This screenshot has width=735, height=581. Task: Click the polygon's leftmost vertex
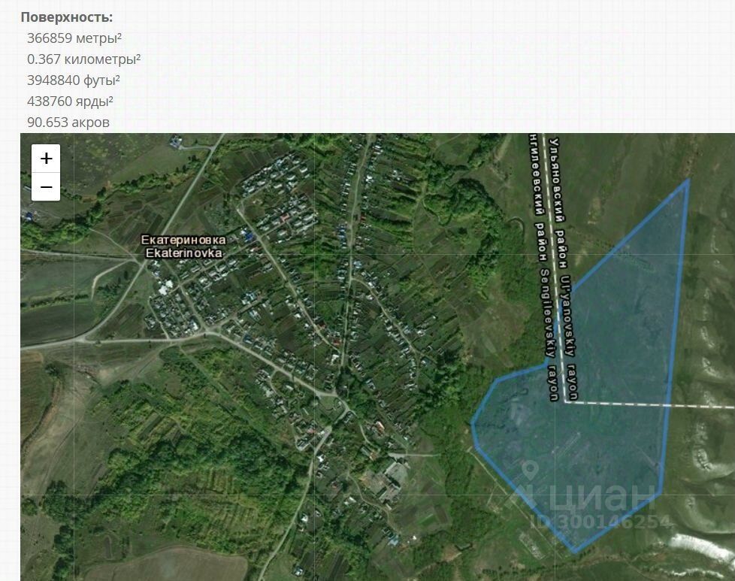click(x=472, y=425)
